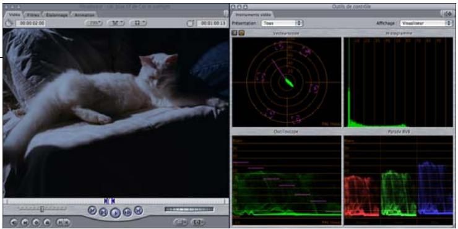Image resolution: width=458 pixels, height=229 pixels.
Task: Open the Étalonnage tab
Action: click(x=57, y=14)
